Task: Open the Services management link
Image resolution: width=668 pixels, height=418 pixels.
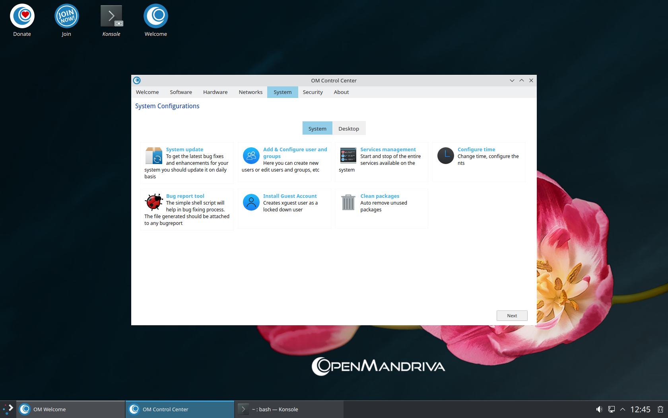Action: [x=388, y=150]
